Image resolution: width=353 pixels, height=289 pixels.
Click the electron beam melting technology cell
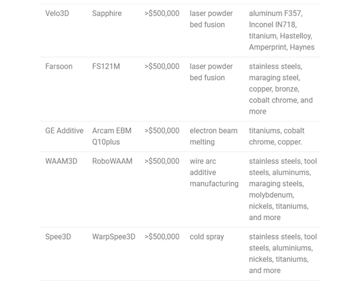[211, 136]
